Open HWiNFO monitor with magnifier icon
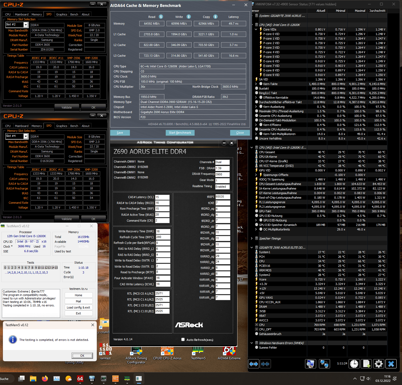 pos(311,364)
